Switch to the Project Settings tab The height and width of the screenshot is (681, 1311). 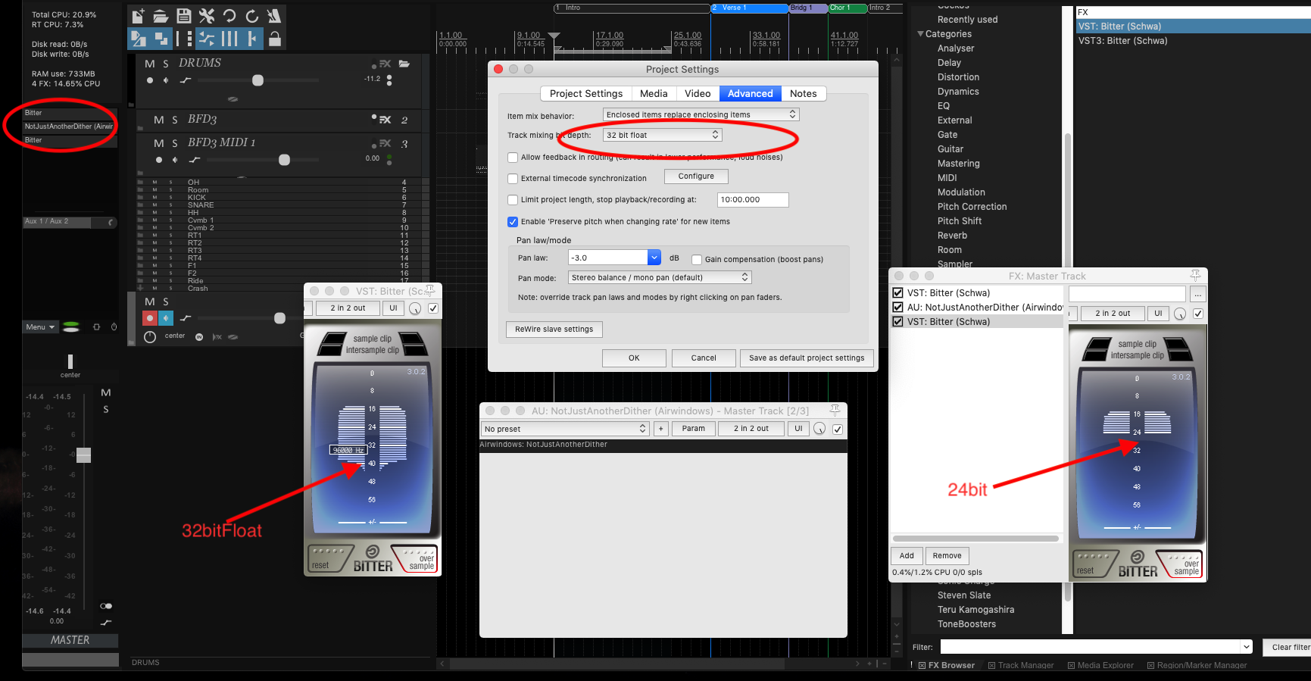(x=586, y=94)
